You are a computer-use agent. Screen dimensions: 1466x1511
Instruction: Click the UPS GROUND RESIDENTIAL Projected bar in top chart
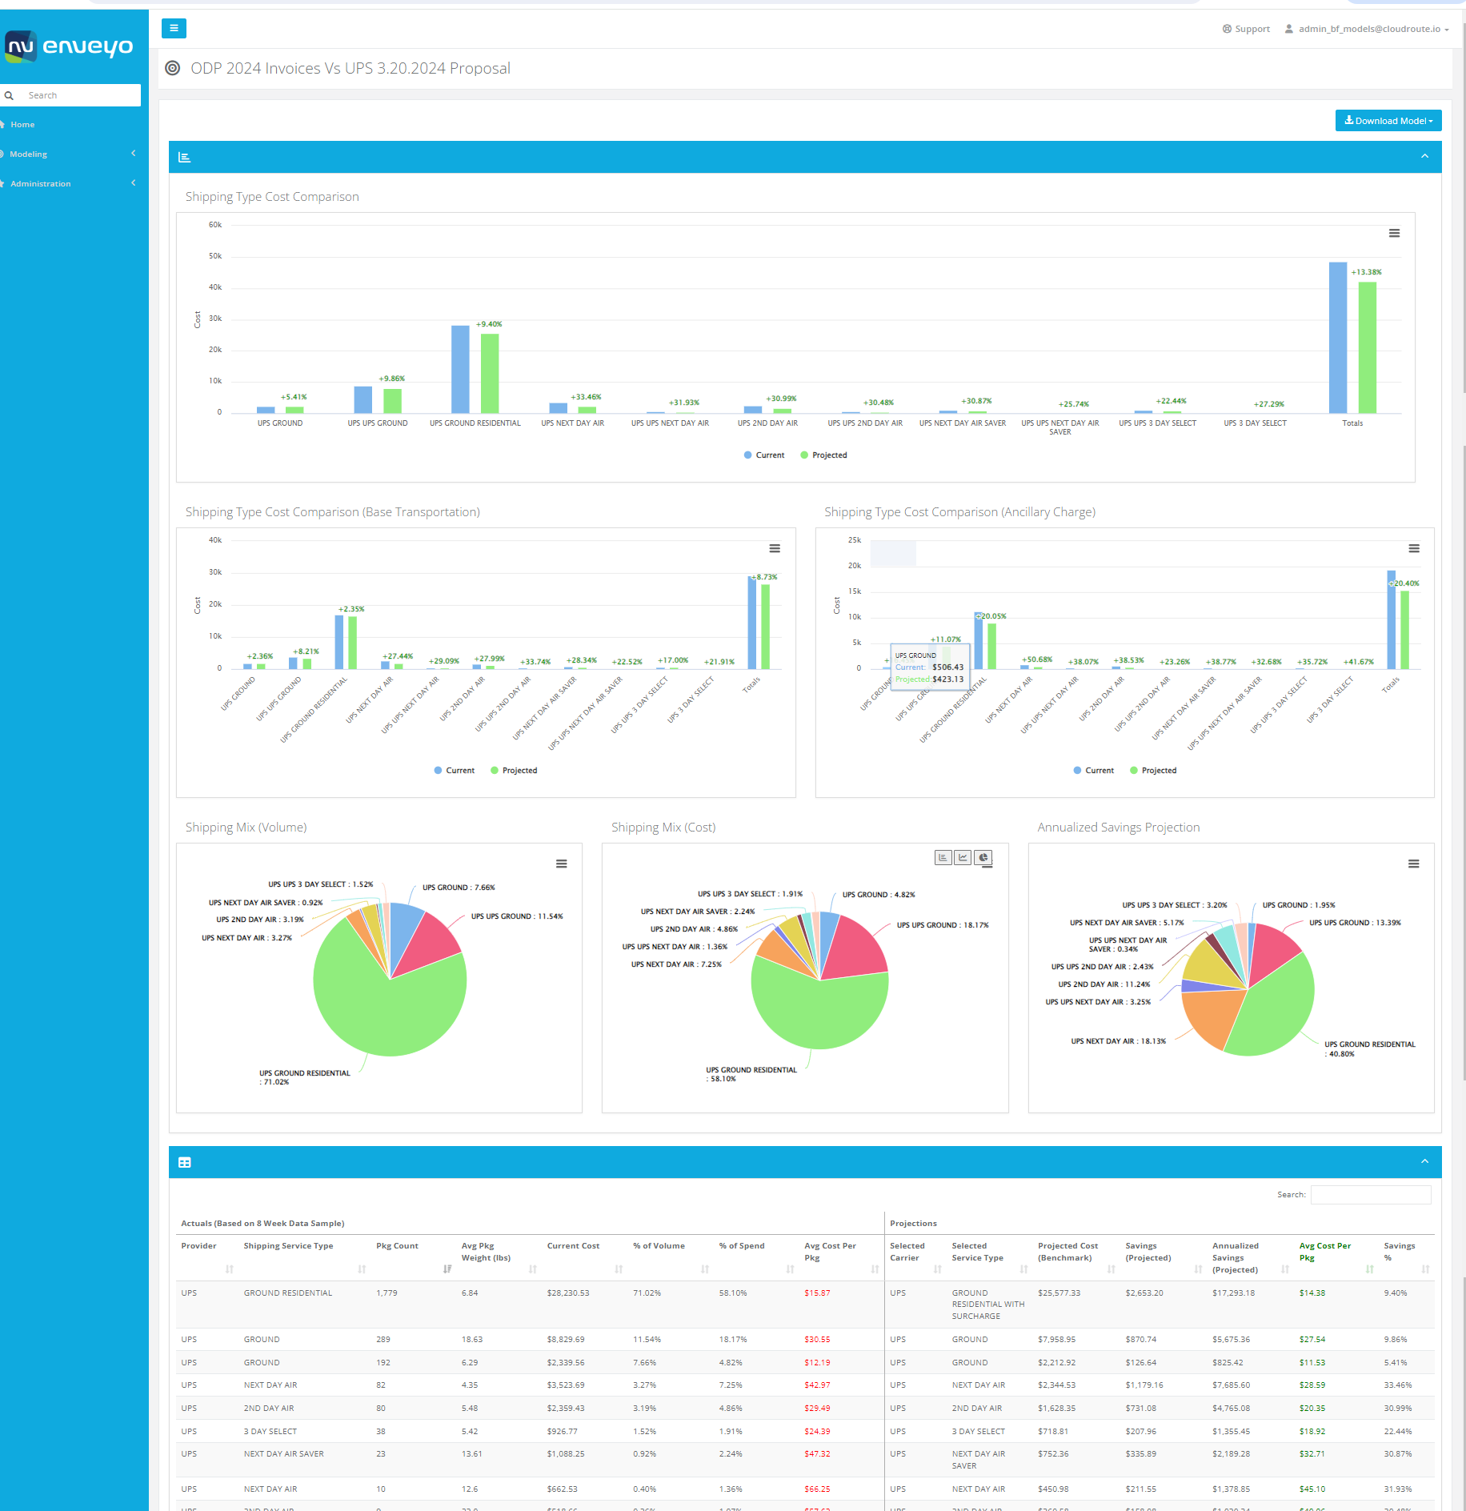(x=490, y=373)
